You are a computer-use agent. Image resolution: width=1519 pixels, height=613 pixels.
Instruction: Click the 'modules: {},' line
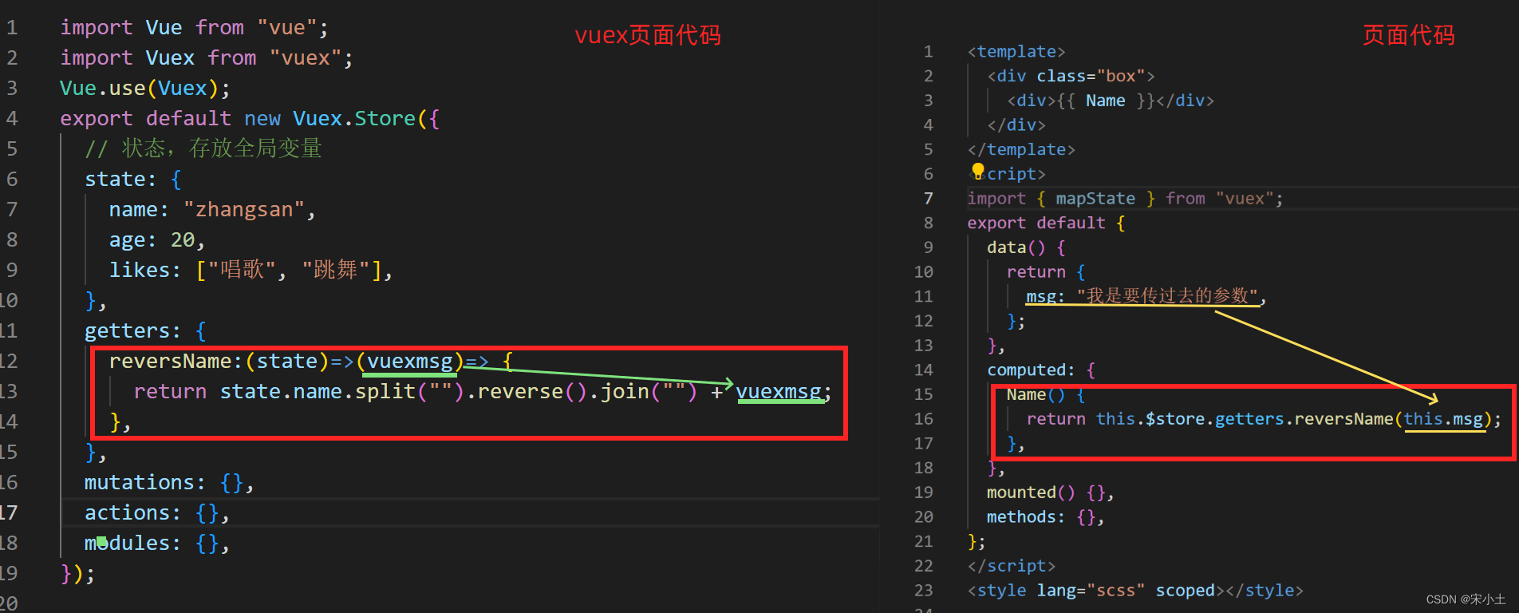[x=157, y=544]
